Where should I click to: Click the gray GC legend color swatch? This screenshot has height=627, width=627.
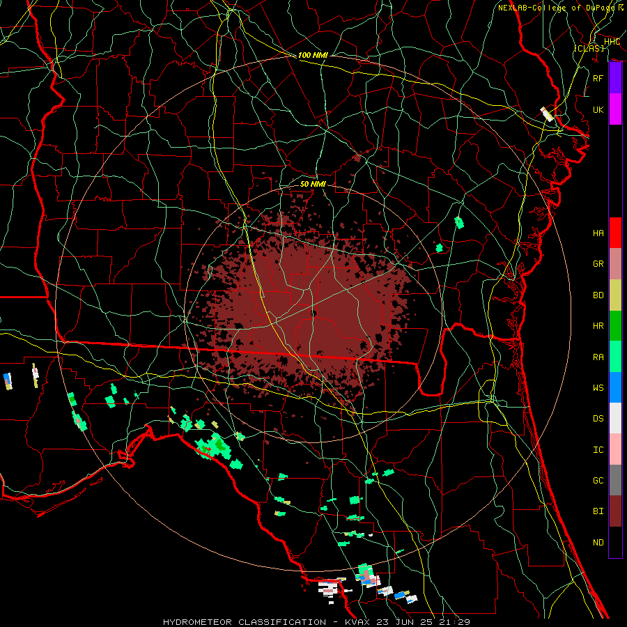click(x=615, y=480)
